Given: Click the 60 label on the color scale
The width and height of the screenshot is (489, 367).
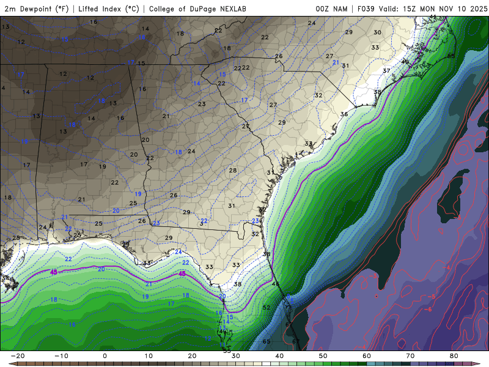Looking at the screenshot, I should pyautogui.click(x=367, y=356).
